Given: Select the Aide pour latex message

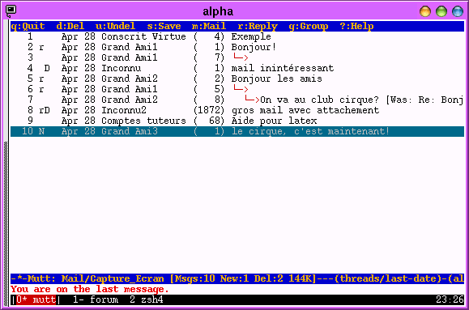Looking at the screenshot, I should (237, 121).
